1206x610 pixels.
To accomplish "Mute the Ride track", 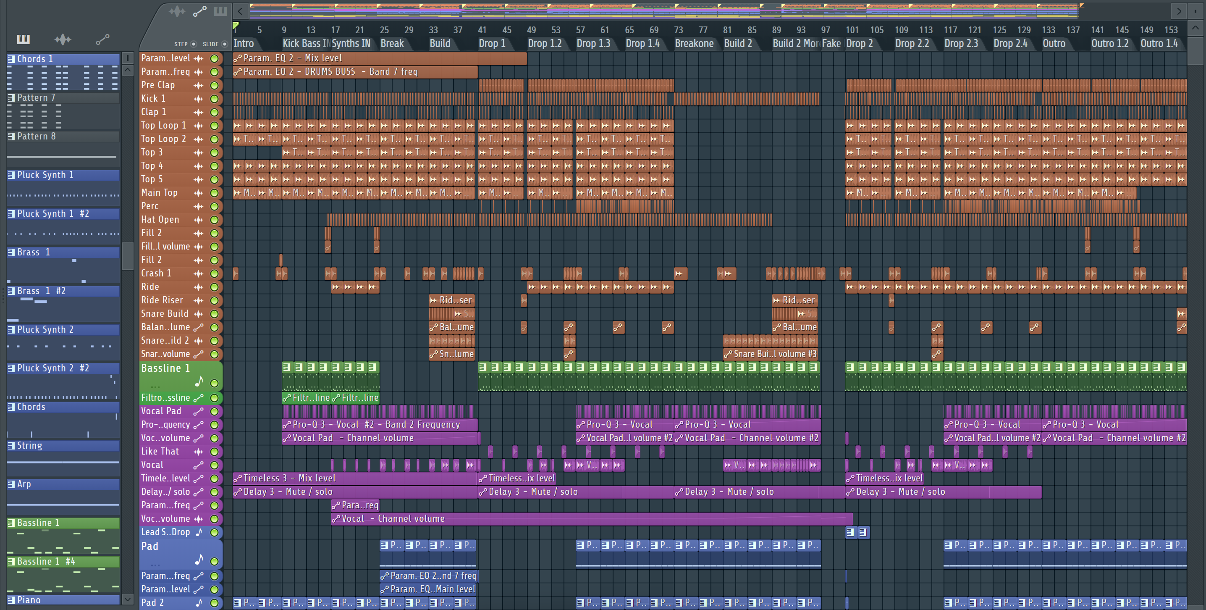I will 215,287.
